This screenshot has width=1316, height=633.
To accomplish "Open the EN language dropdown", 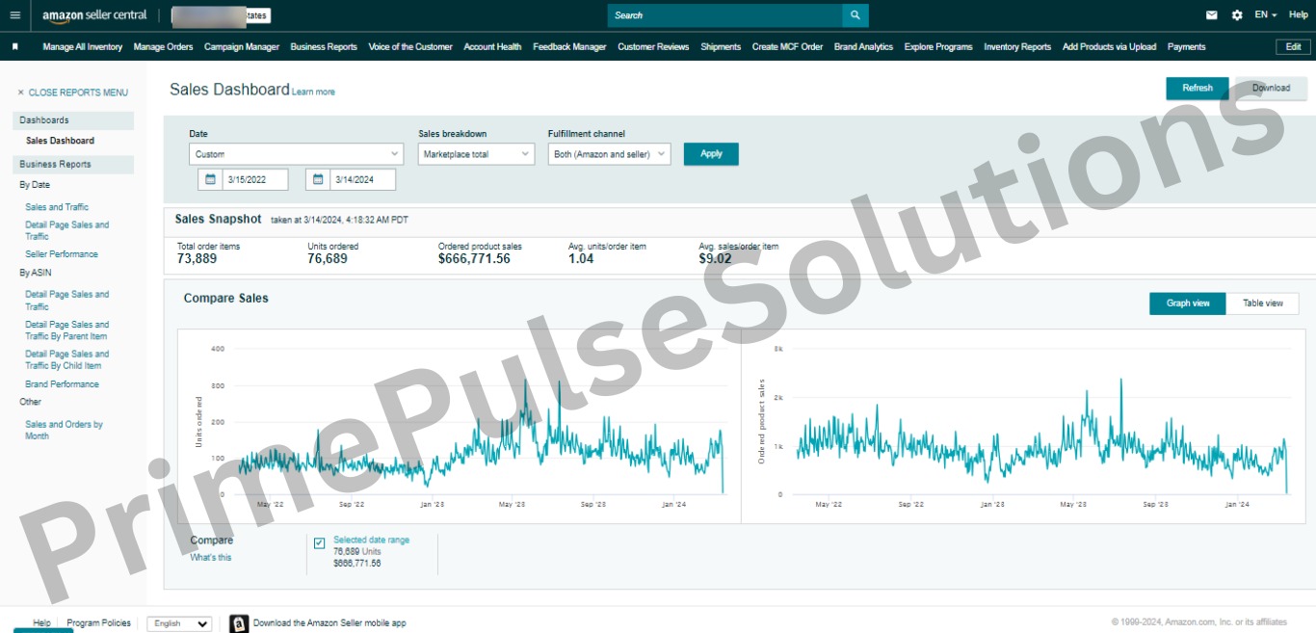I will (1266, 15).
